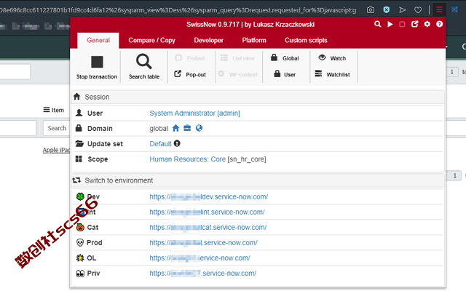Click the eyes icon for Priv
Viewport: 466px width, 291px height.
(80, 274)
